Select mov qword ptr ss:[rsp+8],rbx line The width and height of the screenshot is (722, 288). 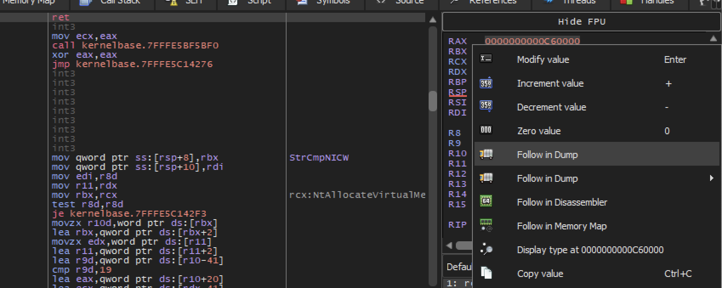[x=135, y=158]
